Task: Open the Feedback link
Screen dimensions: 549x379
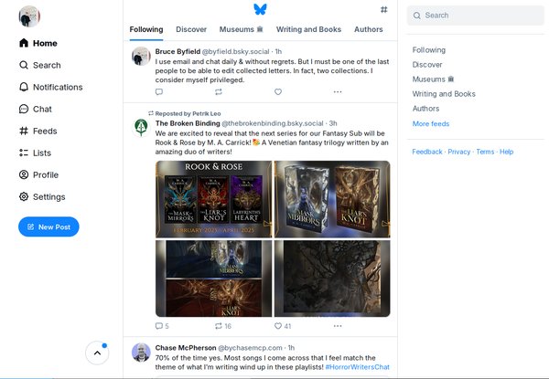Action: click(x=427, y=152)
